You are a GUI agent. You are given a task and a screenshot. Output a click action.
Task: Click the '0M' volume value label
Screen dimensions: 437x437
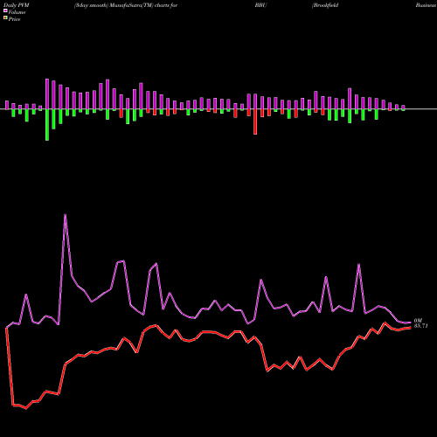click(x=418, y=321)
